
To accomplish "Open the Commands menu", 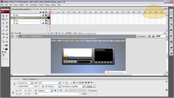I will pos(33,5).
